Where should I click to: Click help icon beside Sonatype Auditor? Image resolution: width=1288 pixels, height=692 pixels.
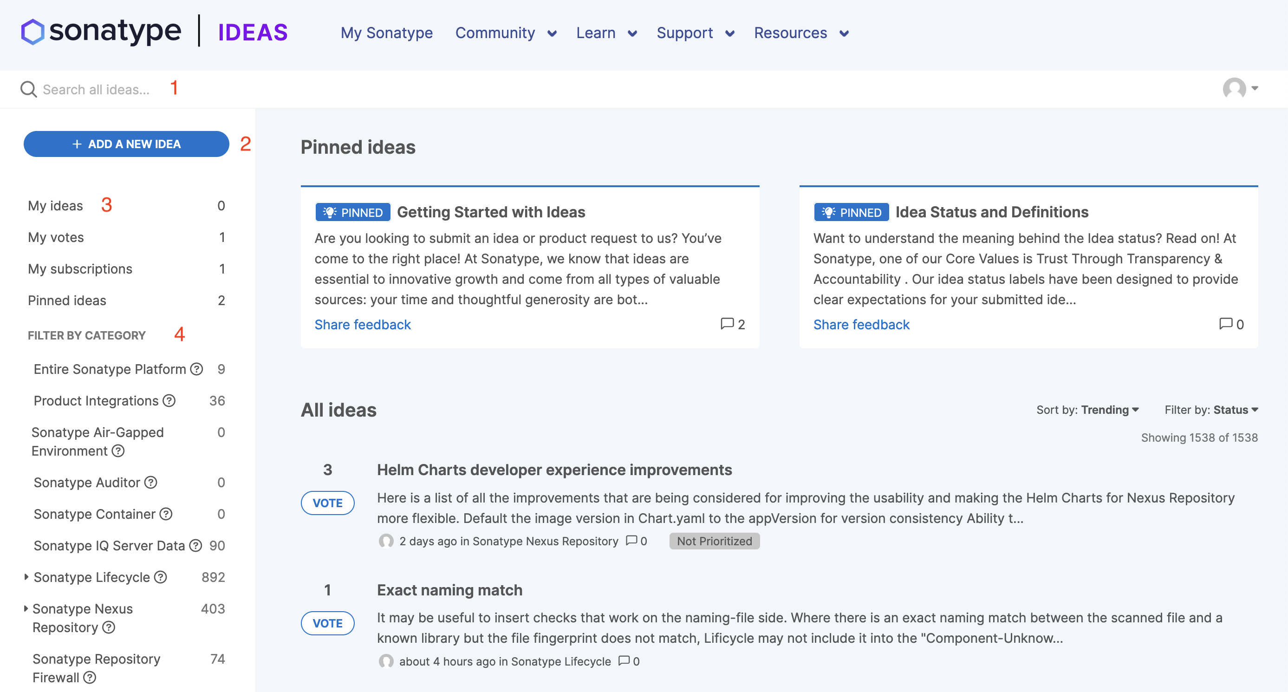(150, 482)
